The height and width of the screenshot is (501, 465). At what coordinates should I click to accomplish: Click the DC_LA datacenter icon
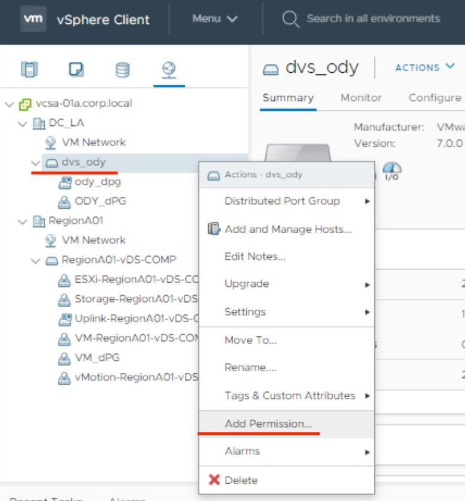[x=39, y=123]
